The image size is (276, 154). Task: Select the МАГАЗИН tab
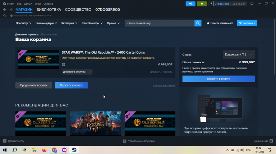point(24,10)
